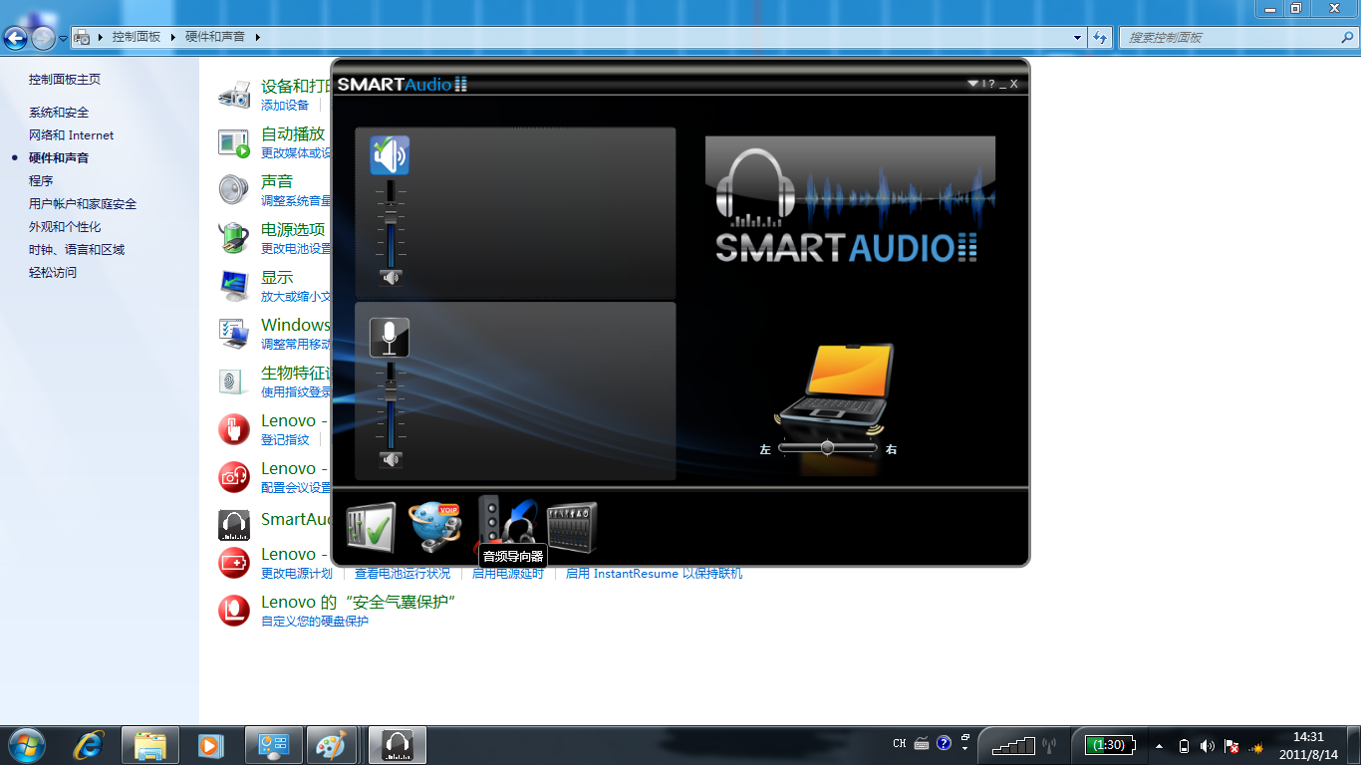The image size is (1361, 765).
Task: Open Lenovo 的“安全气囊保护” heading
Action: click(359, 603)
